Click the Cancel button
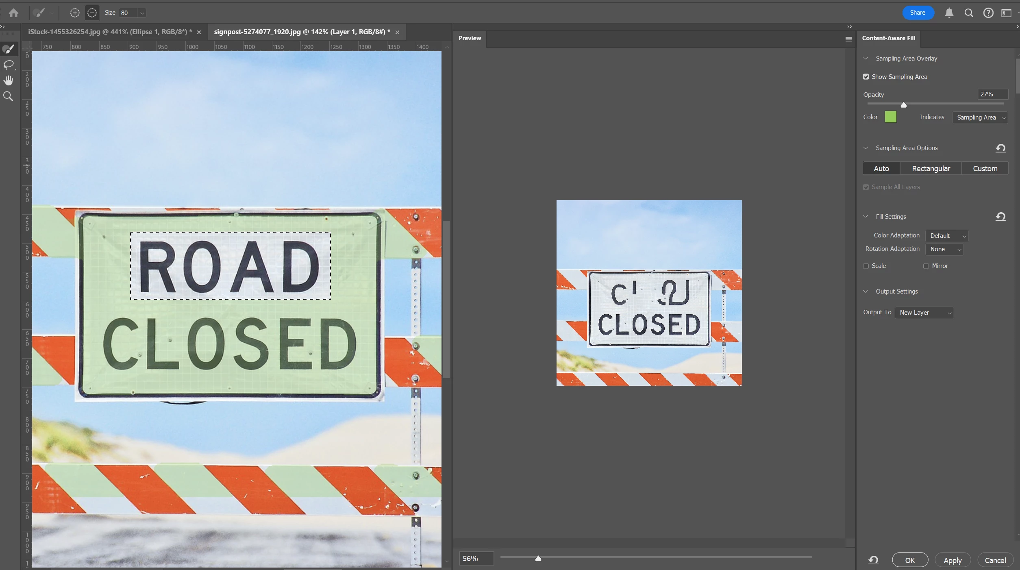Image resolution: width=1020 pixels, height=570 pixels. click(995, 560)
